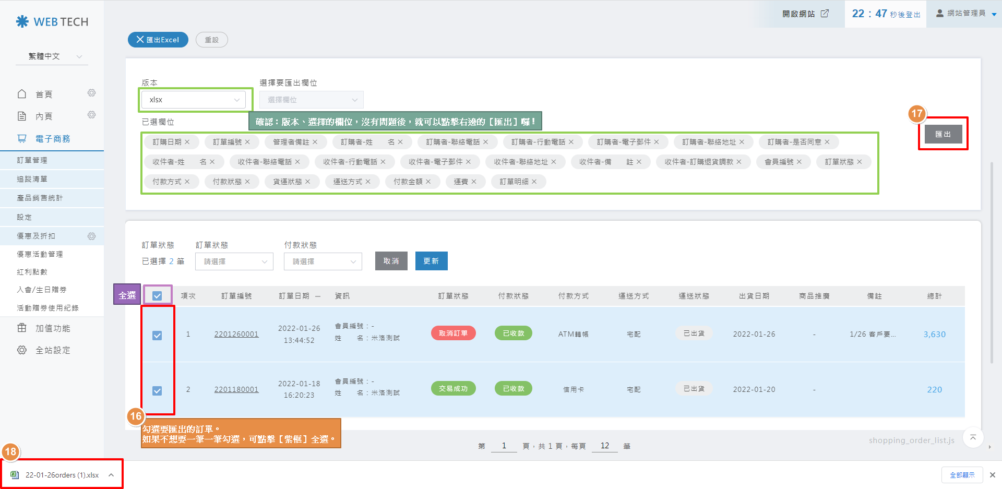Open 訂單管理 in the sidebar
The image size is (1002, 489).
pos(32,160)
